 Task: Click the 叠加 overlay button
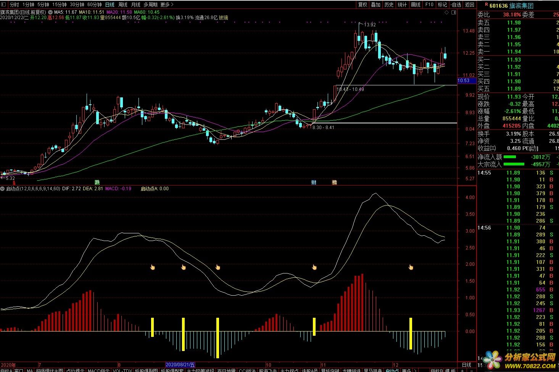click(x=376, y=5)
